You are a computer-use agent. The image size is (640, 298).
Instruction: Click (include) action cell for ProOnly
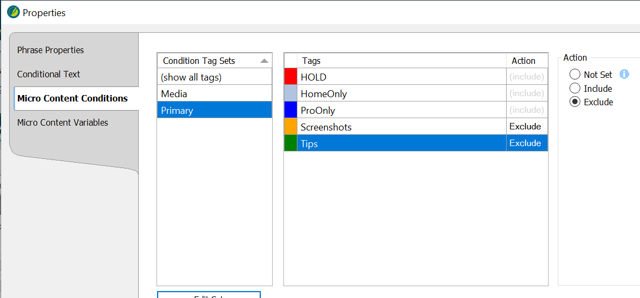[x=527, y=110]
